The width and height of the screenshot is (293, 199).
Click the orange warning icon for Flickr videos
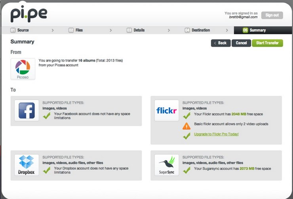186,126
